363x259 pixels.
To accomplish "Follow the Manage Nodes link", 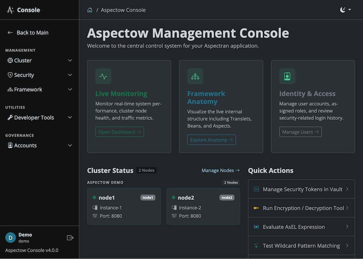I will 220,170.
